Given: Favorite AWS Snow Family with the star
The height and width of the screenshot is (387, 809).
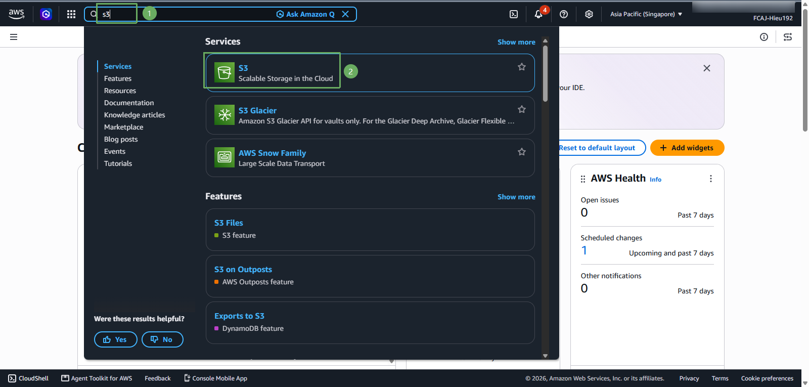Looking at the screenshot, I should click(x=522, y=152).
